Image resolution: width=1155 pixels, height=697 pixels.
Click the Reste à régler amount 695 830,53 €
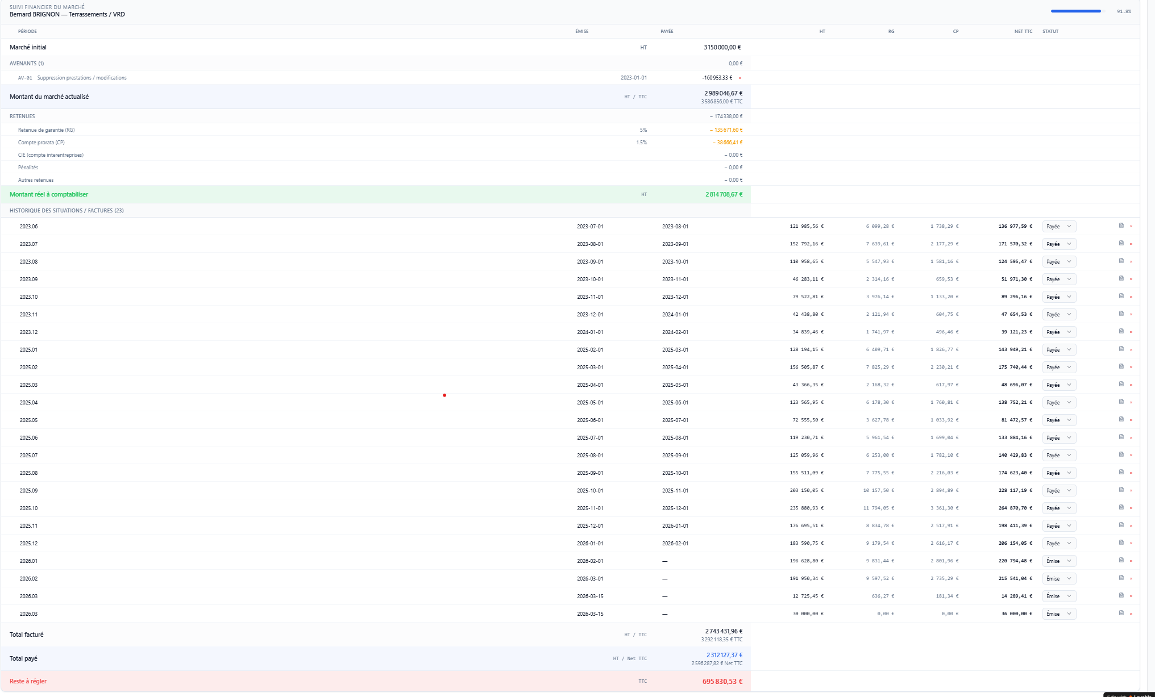[x=722, y=681]
